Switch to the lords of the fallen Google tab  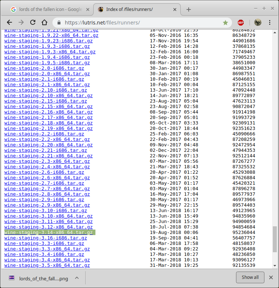point(51,9)
